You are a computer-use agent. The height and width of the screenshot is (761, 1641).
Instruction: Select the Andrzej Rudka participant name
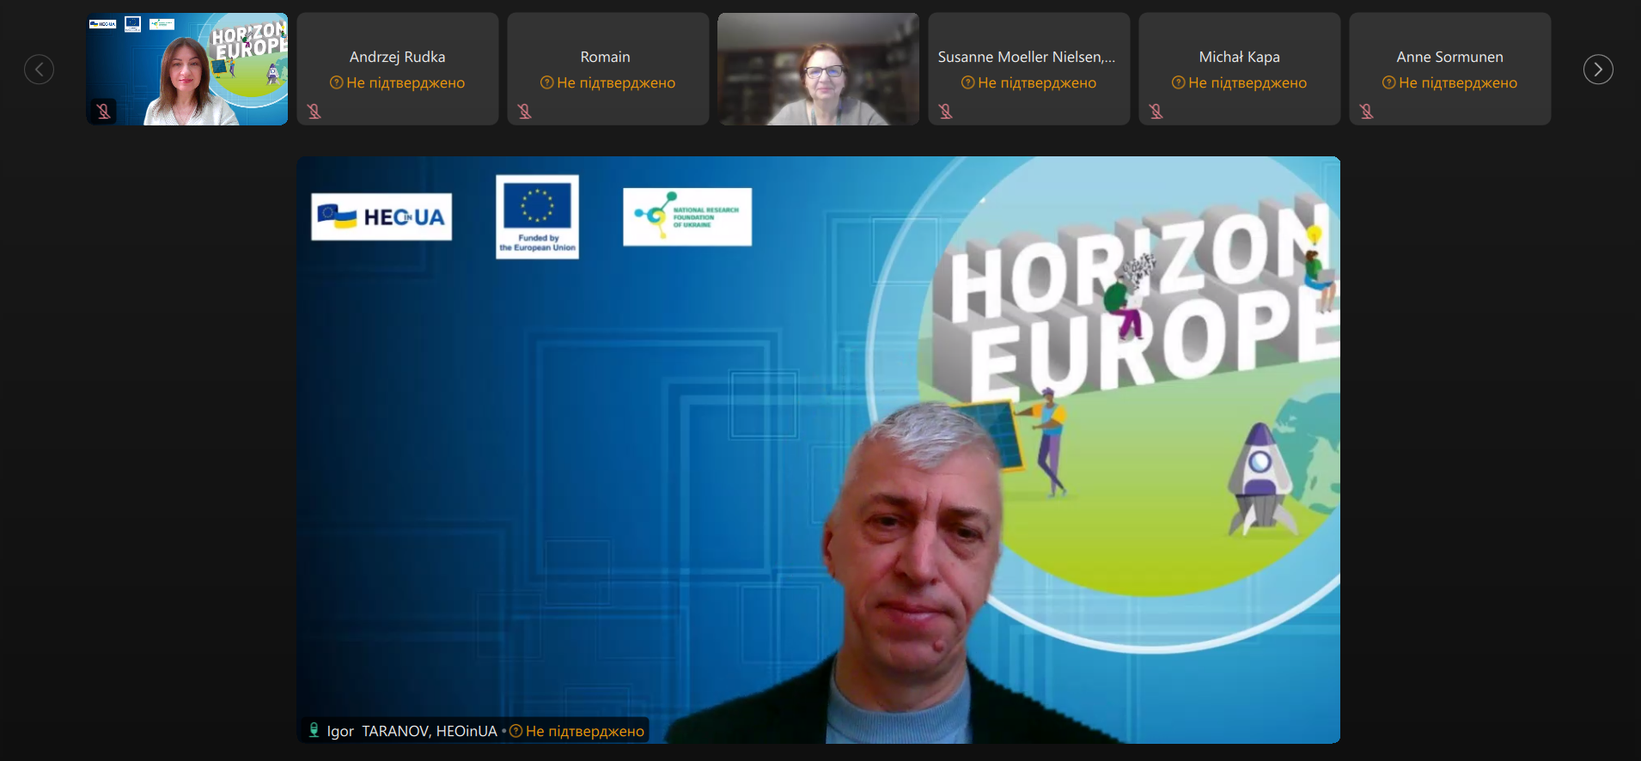(x=397, y=57)
